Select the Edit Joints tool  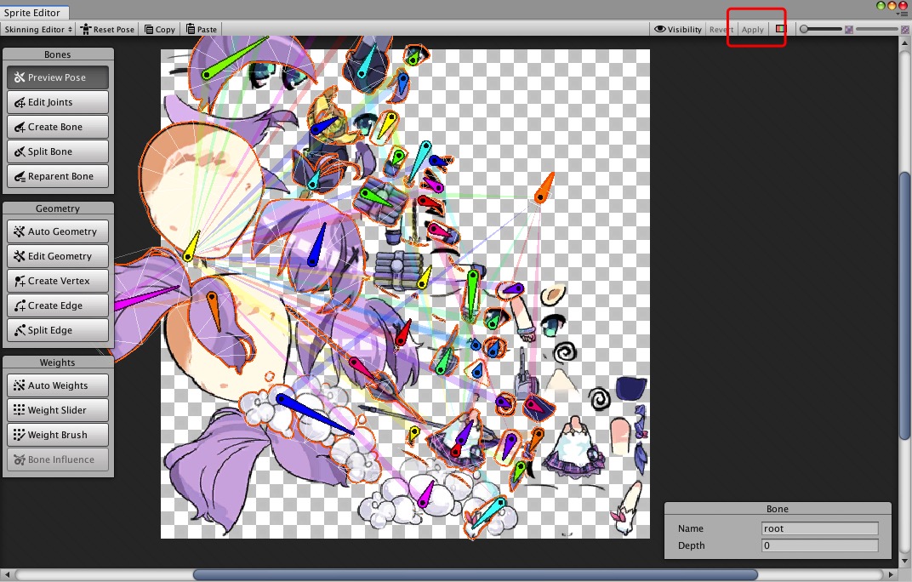57,102
